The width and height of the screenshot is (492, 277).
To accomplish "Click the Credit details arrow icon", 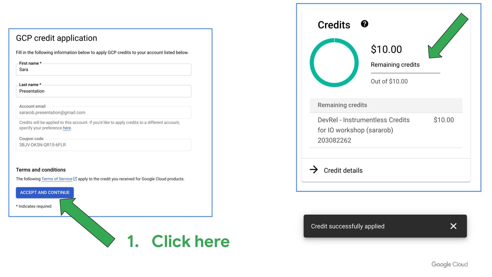I will point(314,170).
